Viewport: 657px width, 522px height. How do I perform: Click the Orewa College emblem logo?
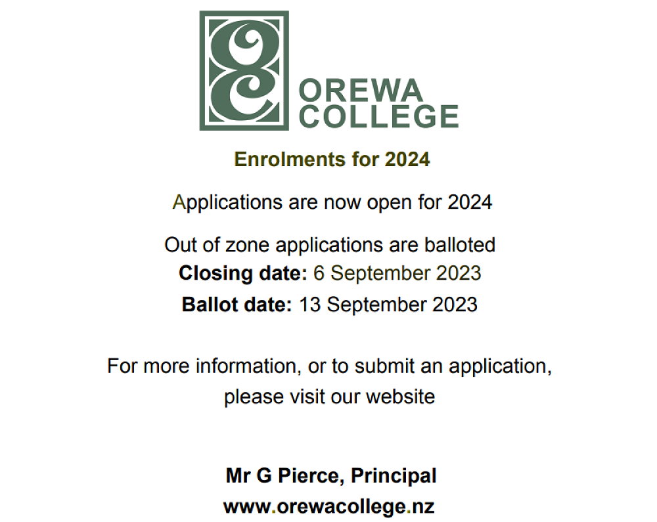click(x=244, y=70)
